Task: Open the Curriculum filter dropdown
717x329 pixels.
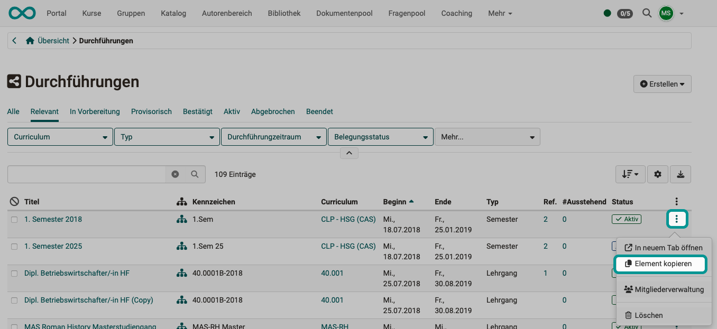Action: pos(60,136)
